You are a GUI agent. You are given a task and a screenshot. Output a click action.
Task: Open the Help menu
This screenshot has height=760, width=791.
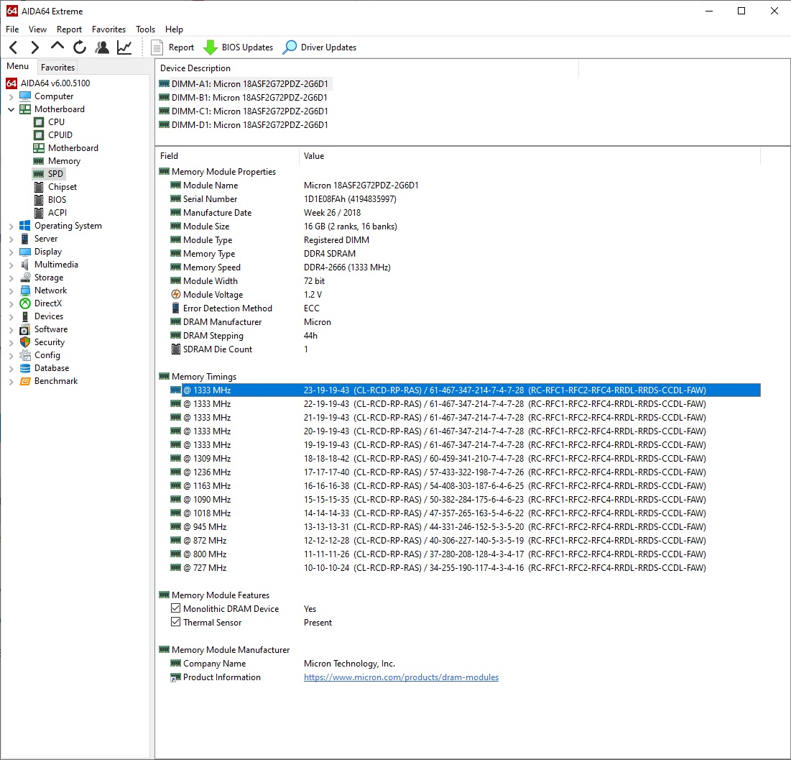coord(174,29)
